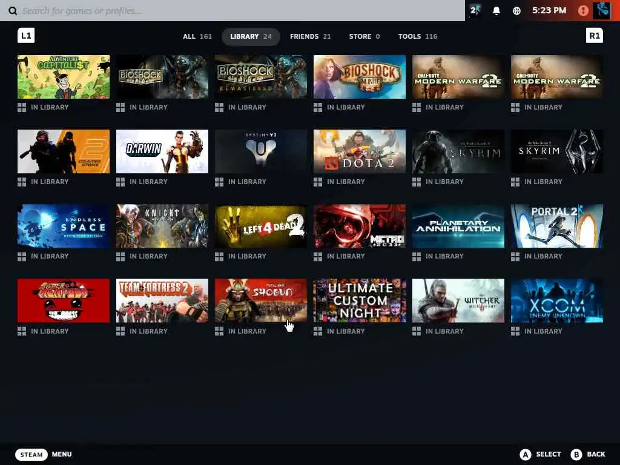Click library grid icon under AdVenture Capitalist
Screen dimensions: 620x465
pos(22,107)
